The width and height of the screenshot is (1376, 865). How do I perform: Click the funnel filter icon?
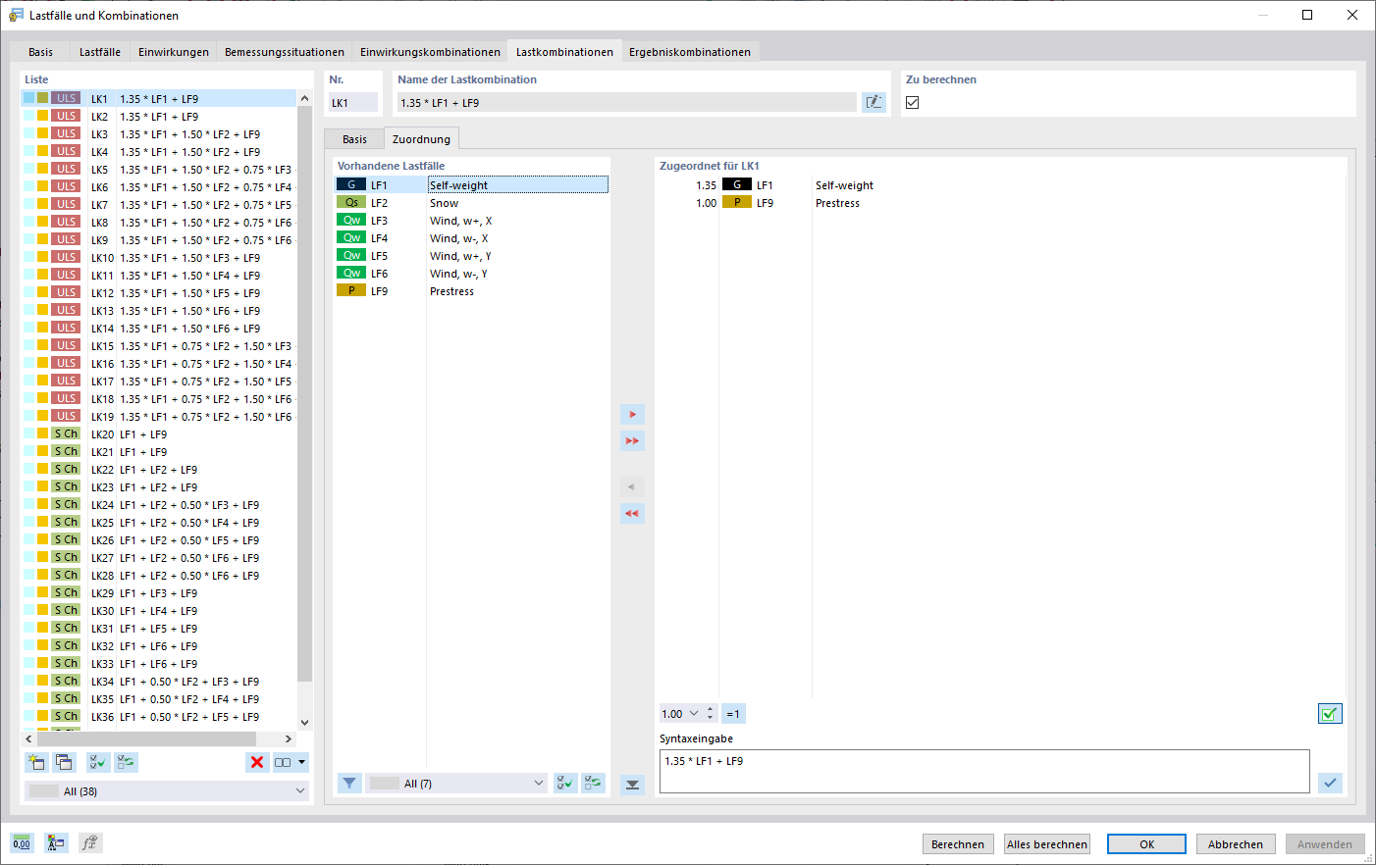(349, 784)
